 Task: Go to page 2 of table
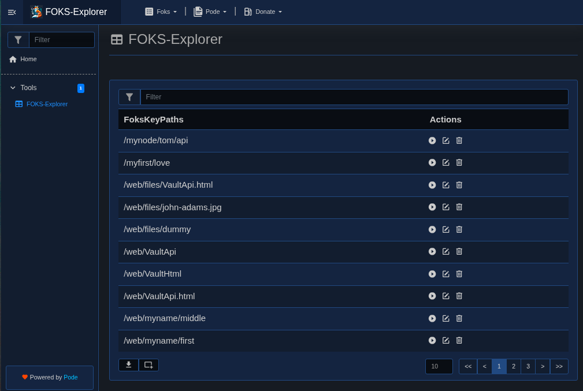[x=514, y=366]
